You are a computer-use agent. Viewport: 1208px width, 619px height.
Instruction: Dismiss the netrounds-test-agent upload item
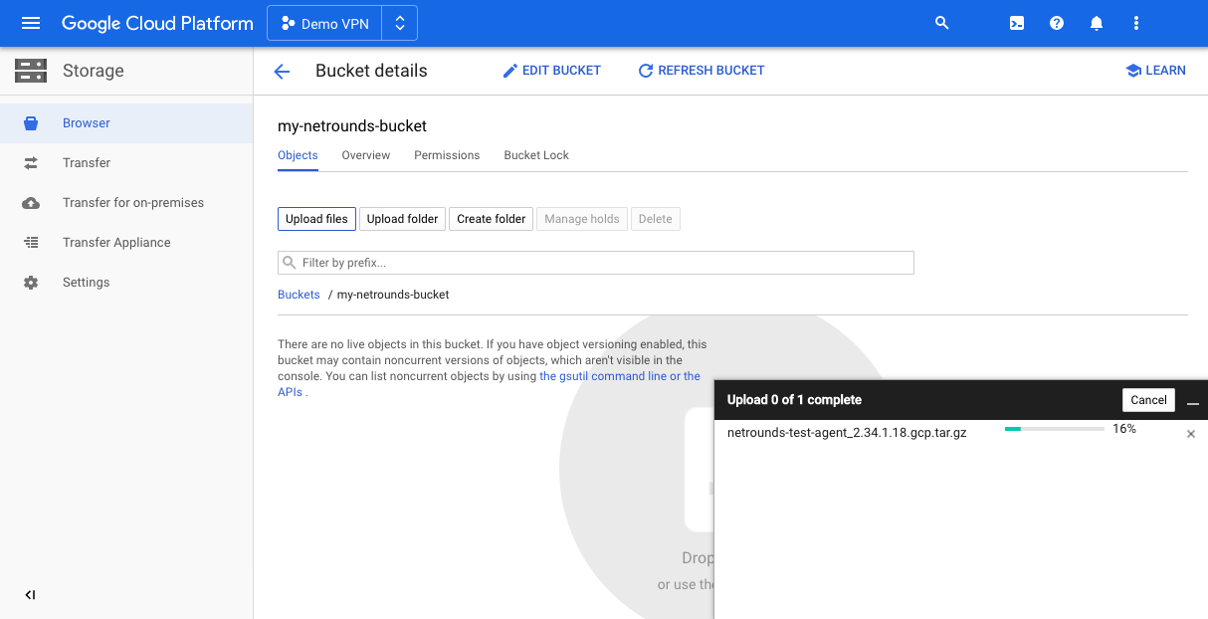pyautogui.click(x=1191, y=435)
